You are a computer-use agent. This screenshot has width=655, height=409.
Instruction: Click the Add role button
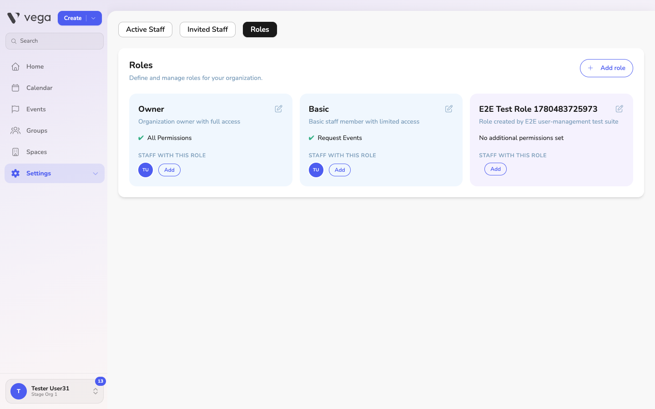coord(606,68)
